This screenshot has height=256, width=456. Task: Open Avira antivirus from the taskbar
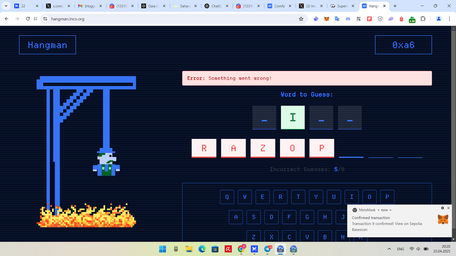coord(228,249)
